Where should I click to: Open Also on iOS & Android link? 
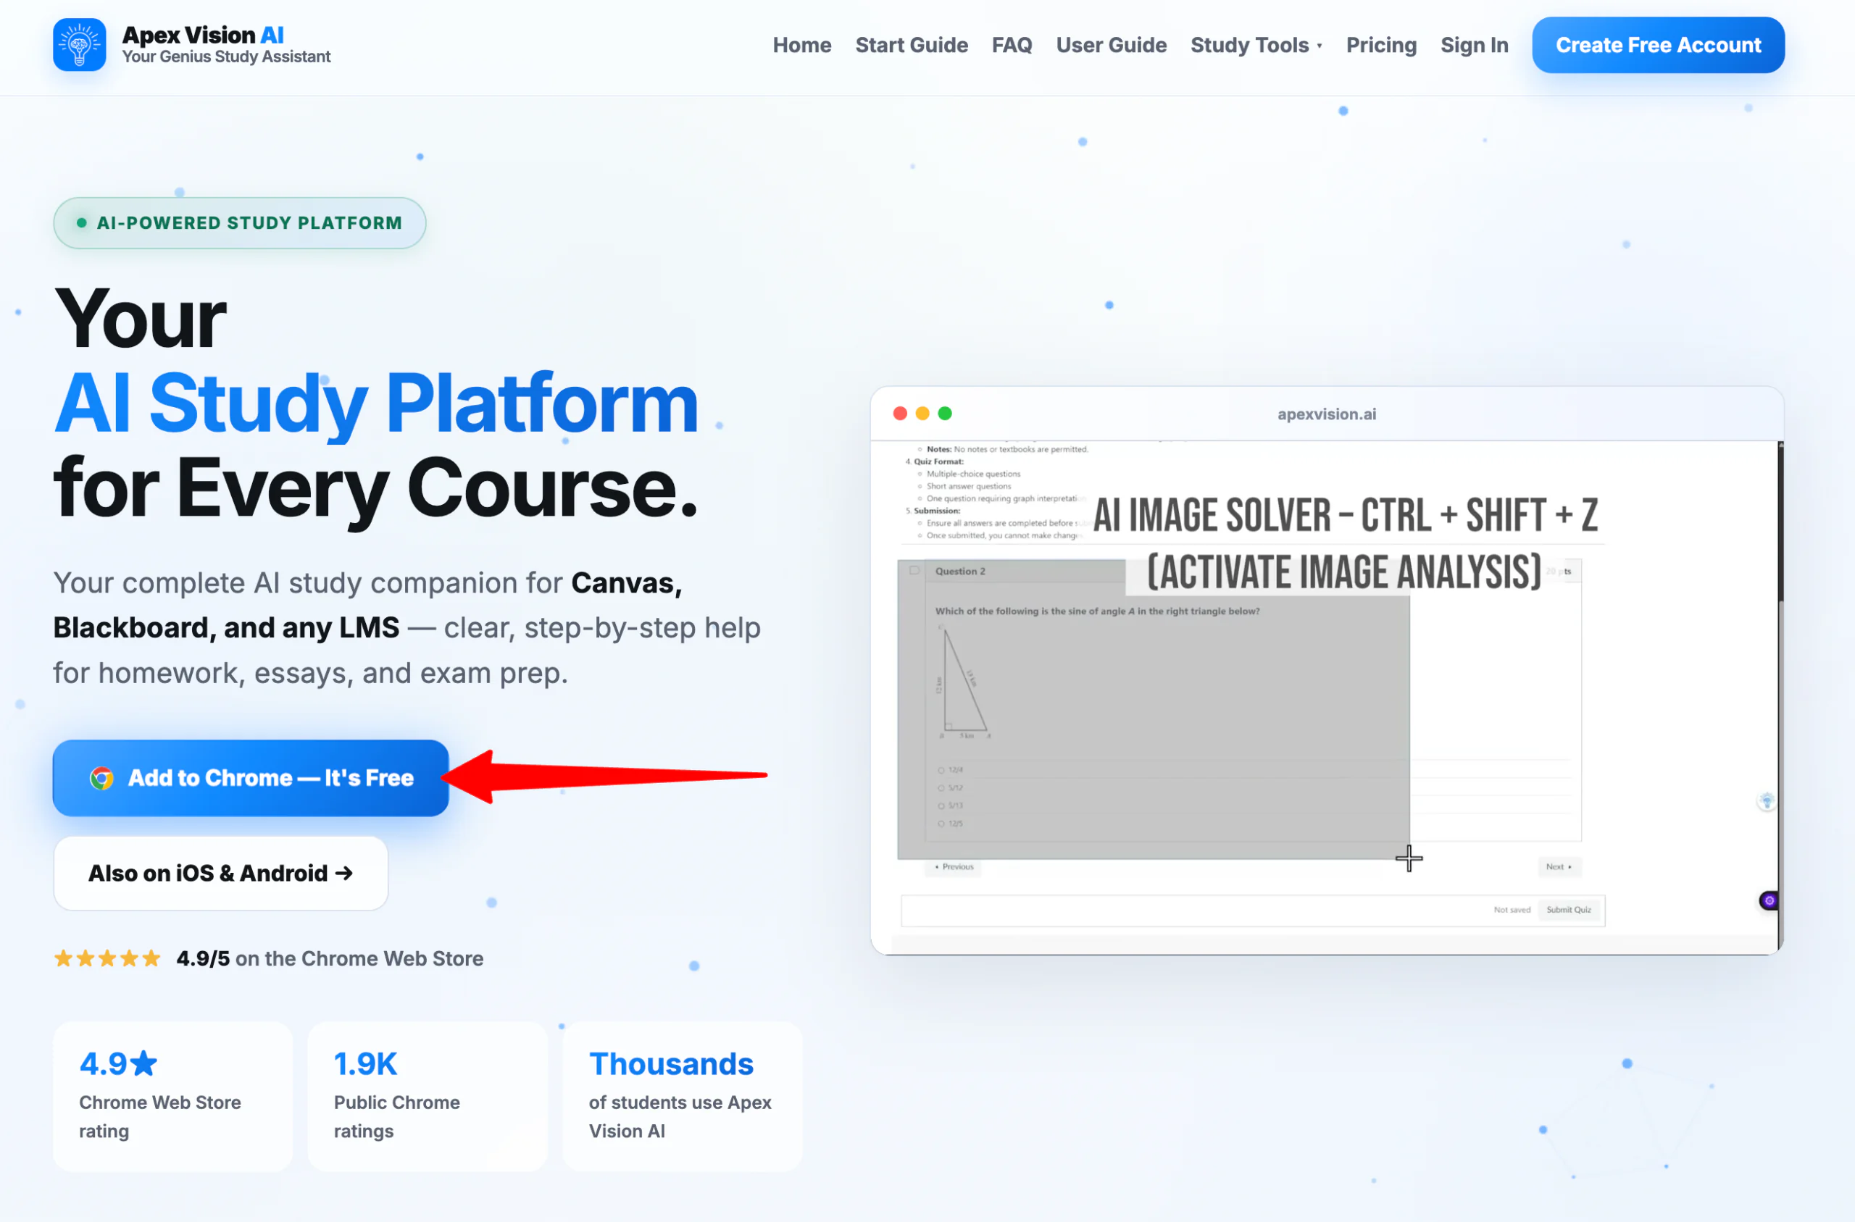[x=220, y=873]
